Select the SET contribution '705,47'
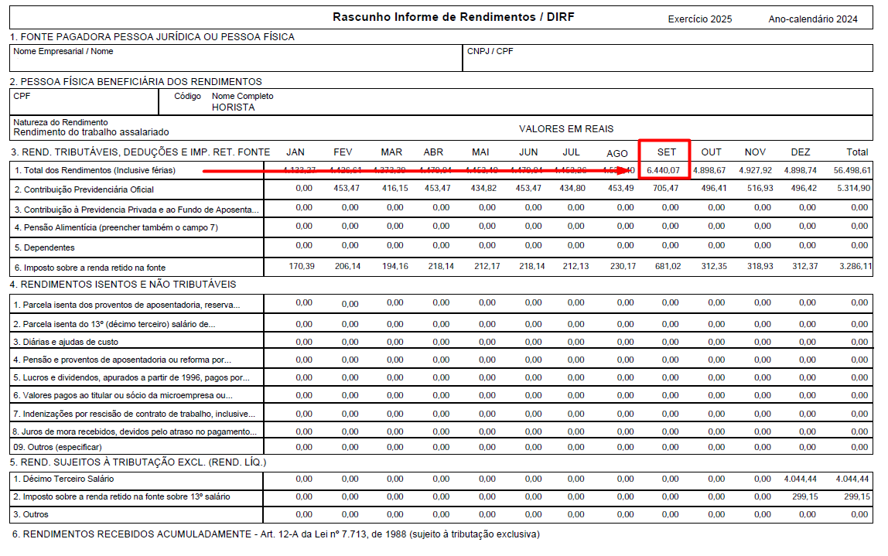The width and height of the screenshot is (888, 556). point(665,188)
